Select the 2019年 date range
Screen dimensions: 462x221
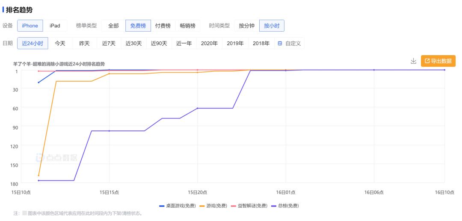(235, 43)
